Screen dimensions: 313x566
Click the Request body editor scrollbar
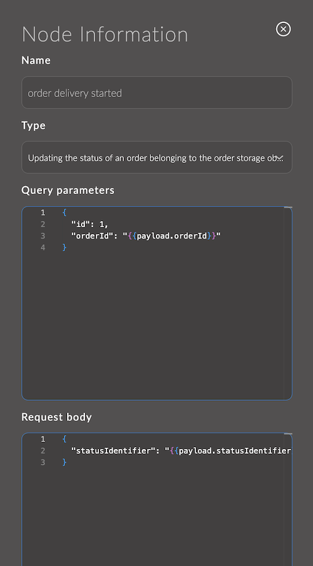[288, 500]
